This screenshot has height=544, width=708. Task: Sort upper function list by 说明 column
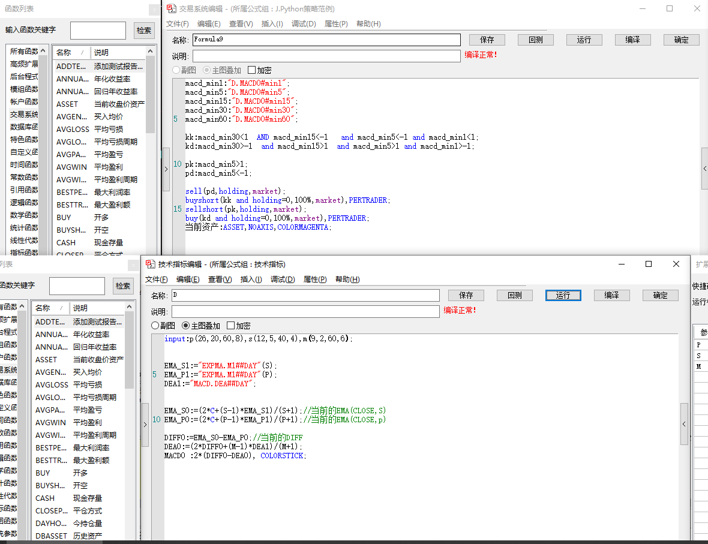click(118, 52)
